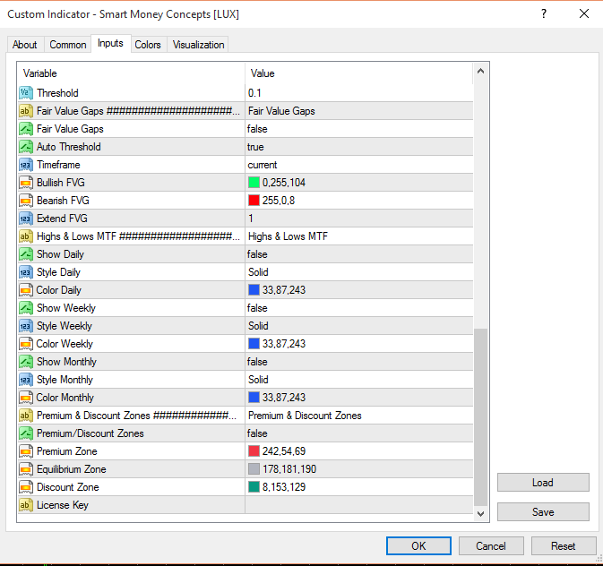The height and width of the screenshot is (566, 603).
Task: Click the Threshold row's type icon
Action: pyautogui.click(x=26, y=93)
